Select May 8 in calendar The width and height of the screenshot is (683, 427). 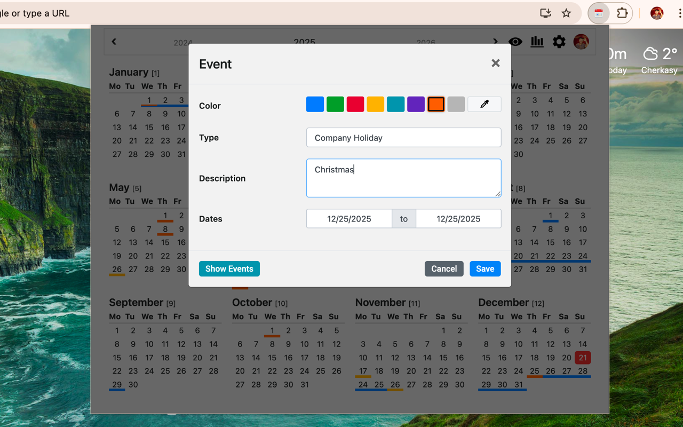coord(165,229)
